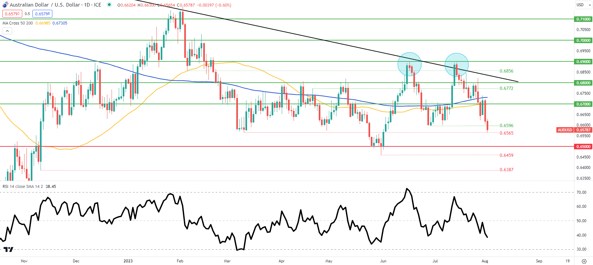Click the 0.71000 price level label
Viewport: 593px width, 265px height.
pyautogui.click(x=583, y=19)
